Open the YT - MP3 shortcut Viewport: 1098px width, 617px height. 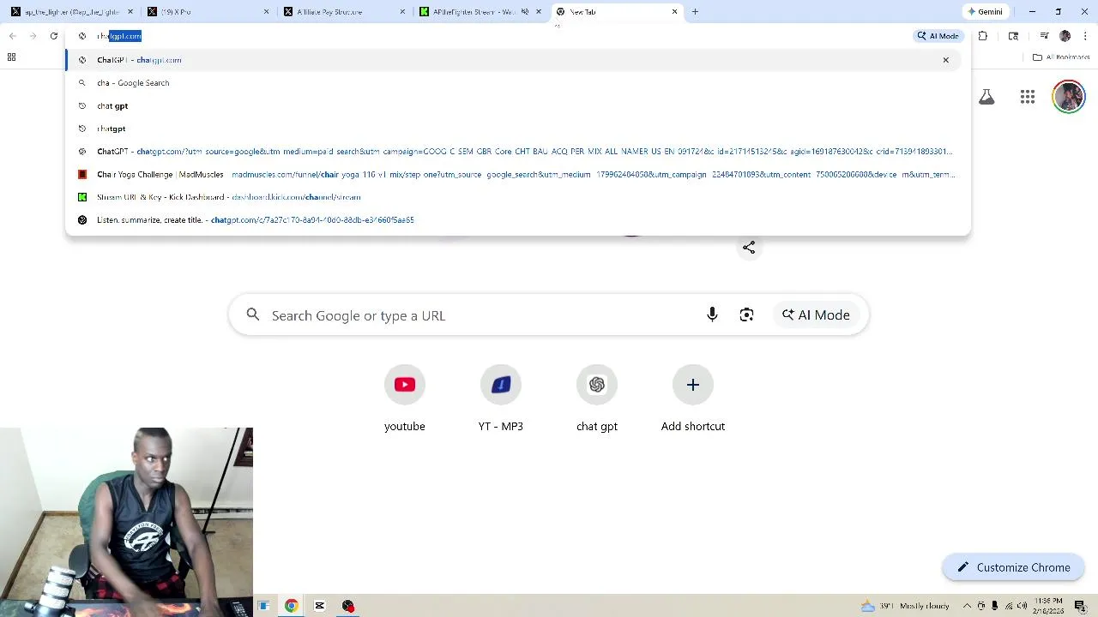(x=501, y=399)
